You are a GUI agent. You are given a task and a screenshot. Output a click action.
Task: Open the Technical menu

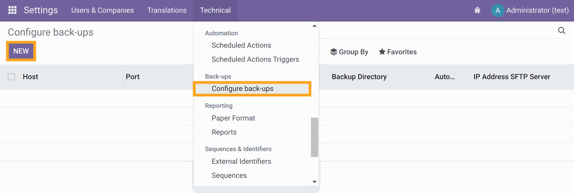[215, 10]
